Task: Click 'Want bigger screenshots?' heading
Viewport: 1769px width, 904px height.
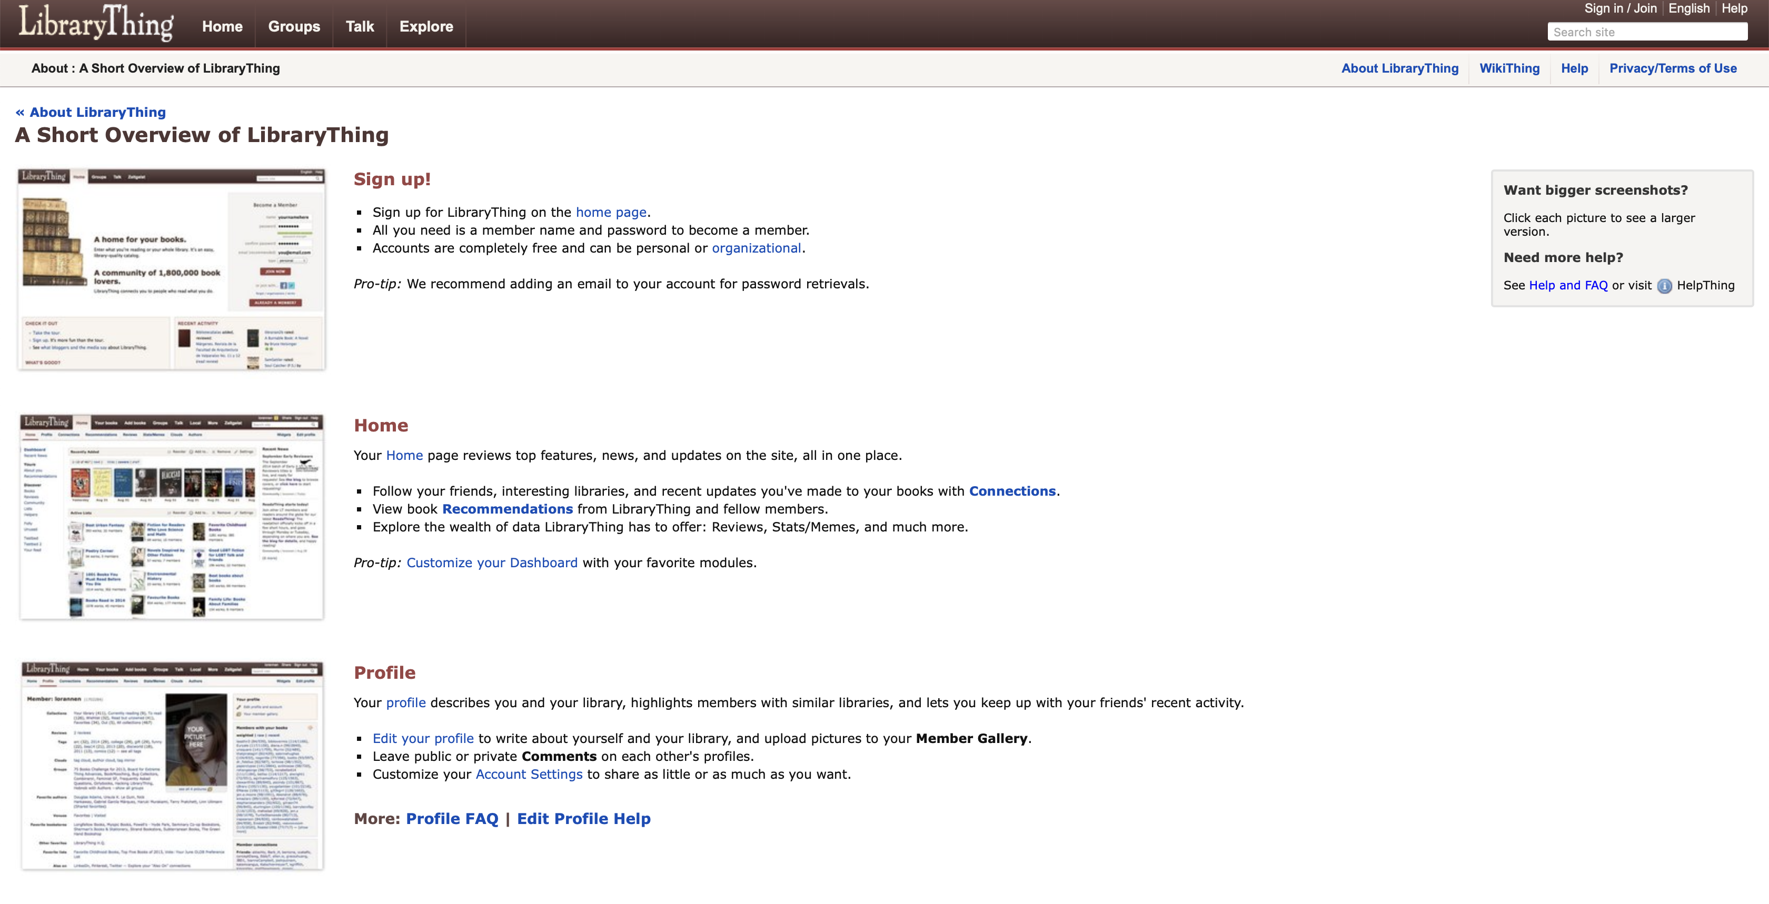Action: 1595,190
